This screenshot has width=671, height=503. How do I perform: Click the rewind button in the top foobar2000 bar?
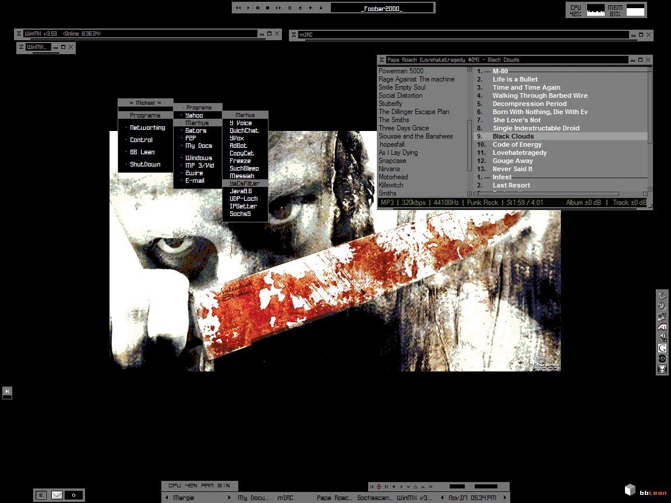point(238,8)
